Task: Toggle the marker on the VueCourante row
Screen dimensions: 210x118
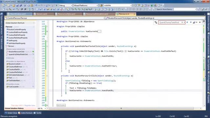Action: (x=33, y=87)
